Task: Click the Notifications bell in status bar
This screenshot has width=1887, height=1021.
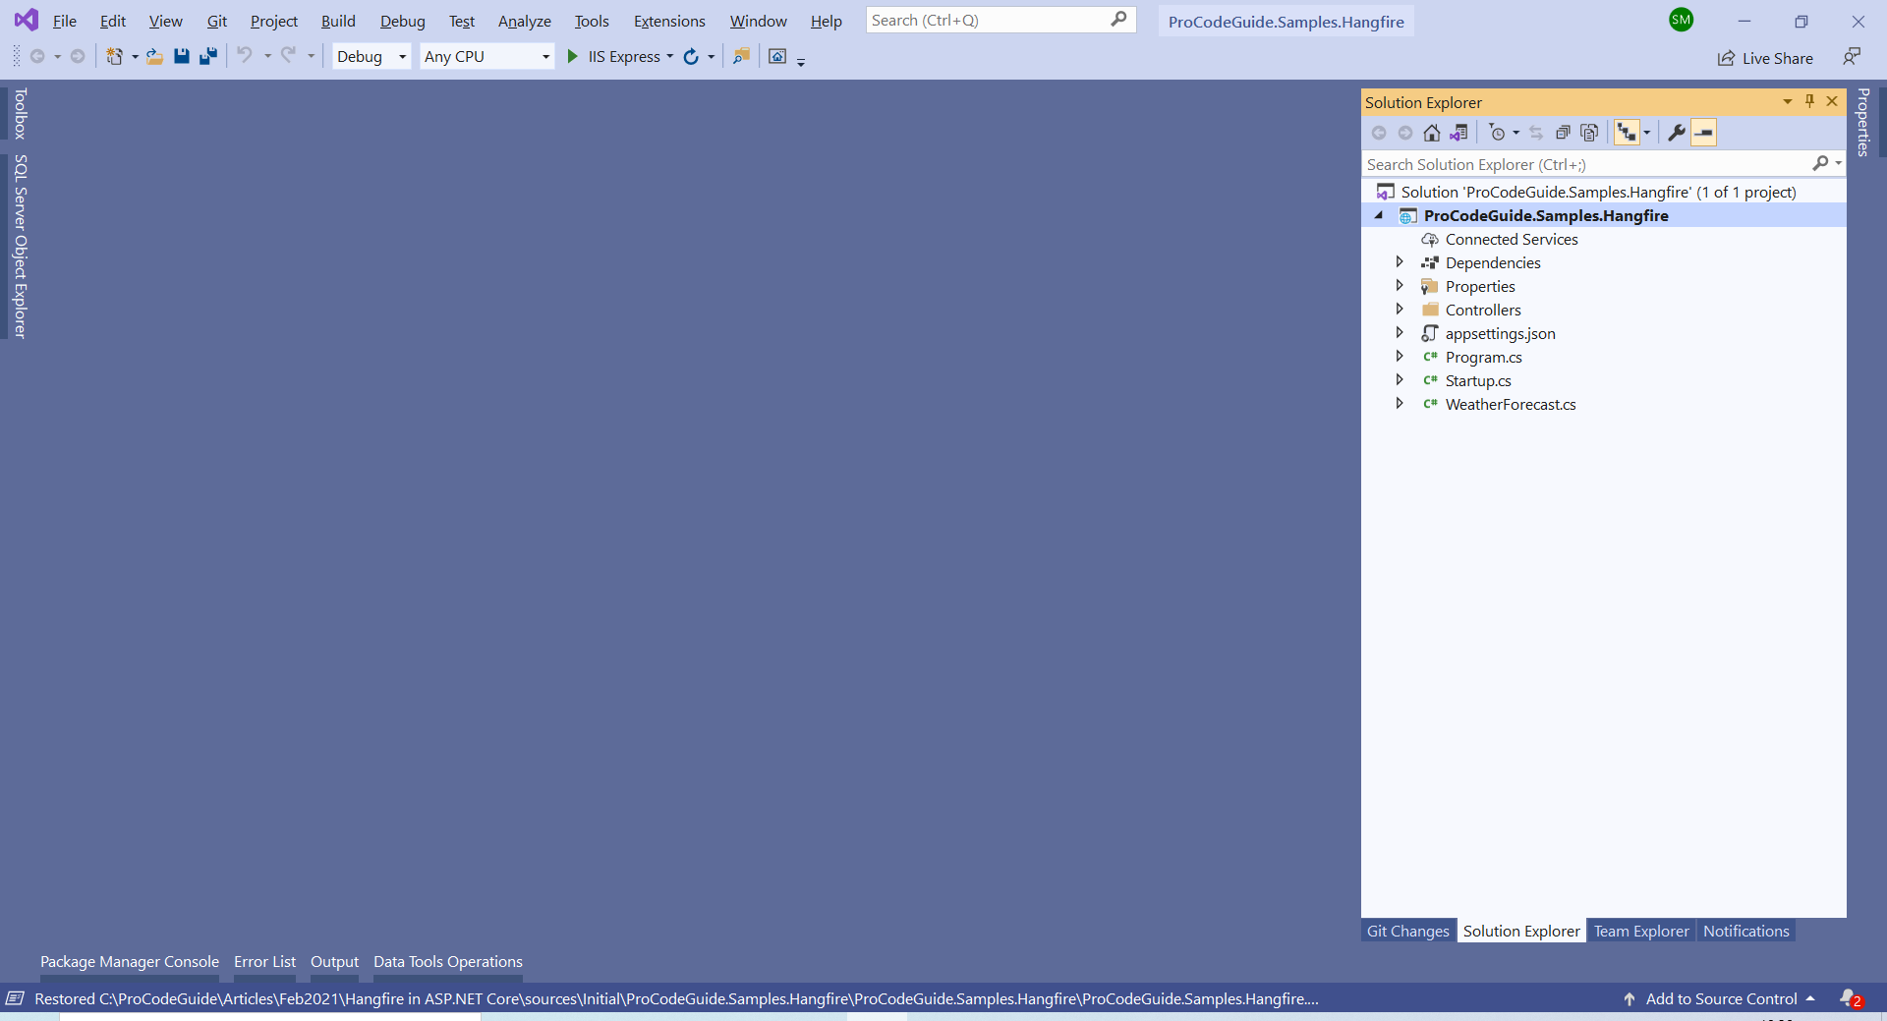Action: click(x=1850, y=998)
